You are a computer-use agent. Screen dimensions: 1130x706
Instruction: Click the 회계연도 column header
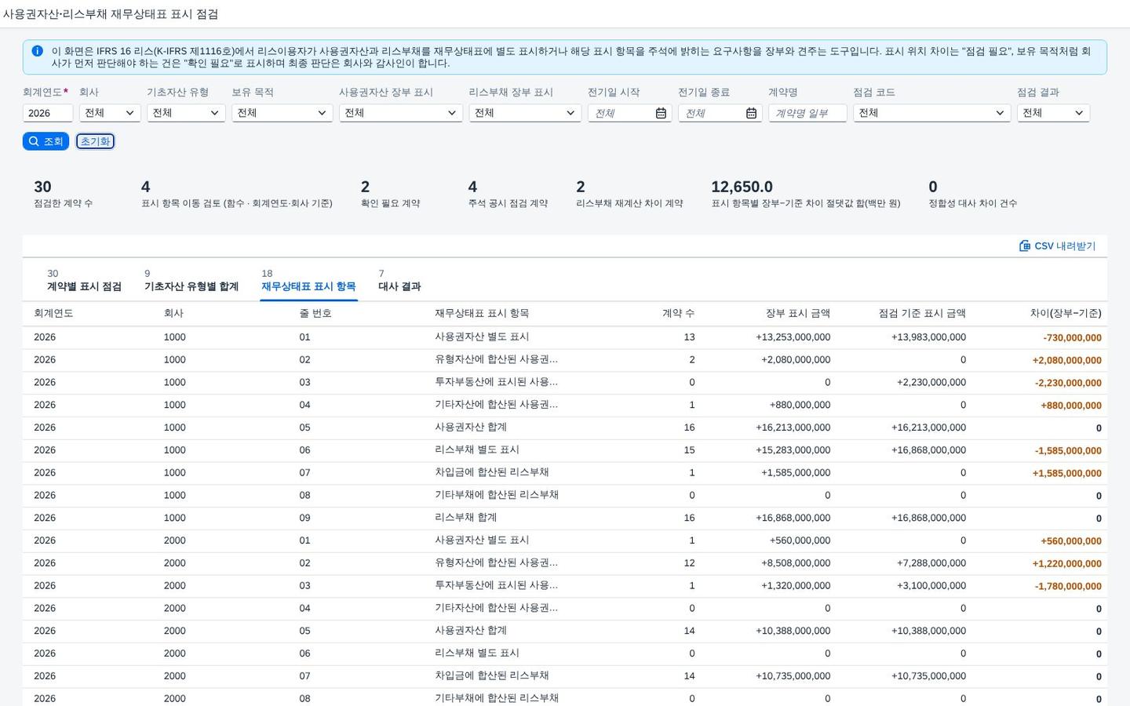tap(53, 313)
